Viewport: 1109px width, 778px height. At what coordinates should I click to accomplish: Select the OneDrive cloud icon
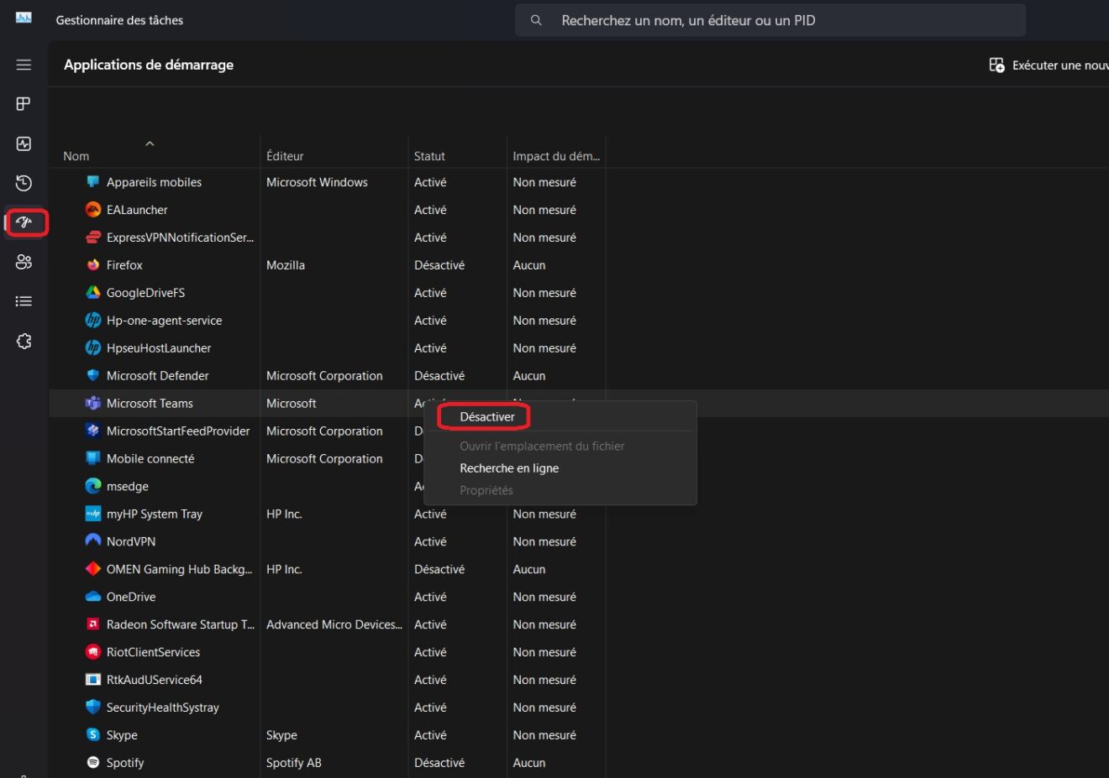(93, 597)
